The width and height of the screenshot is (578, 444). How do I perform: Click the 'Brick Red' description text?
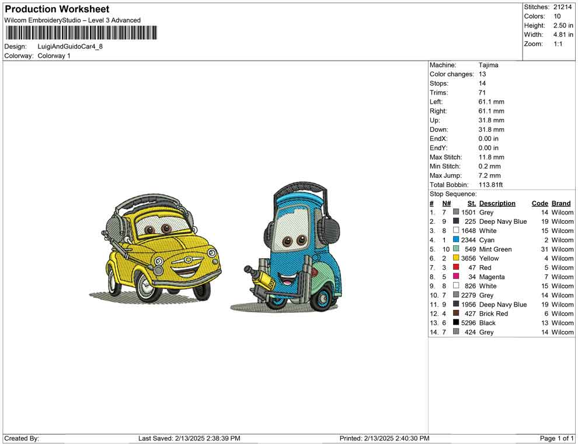coord(493,313)
